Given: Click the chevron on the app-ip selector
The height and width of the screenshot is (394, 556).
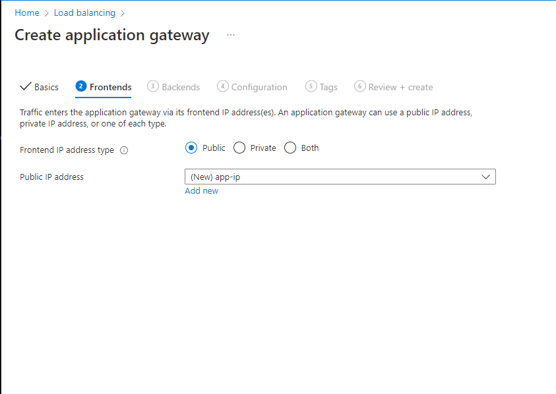Looking at the screenshot, I should tap(487, 176).
